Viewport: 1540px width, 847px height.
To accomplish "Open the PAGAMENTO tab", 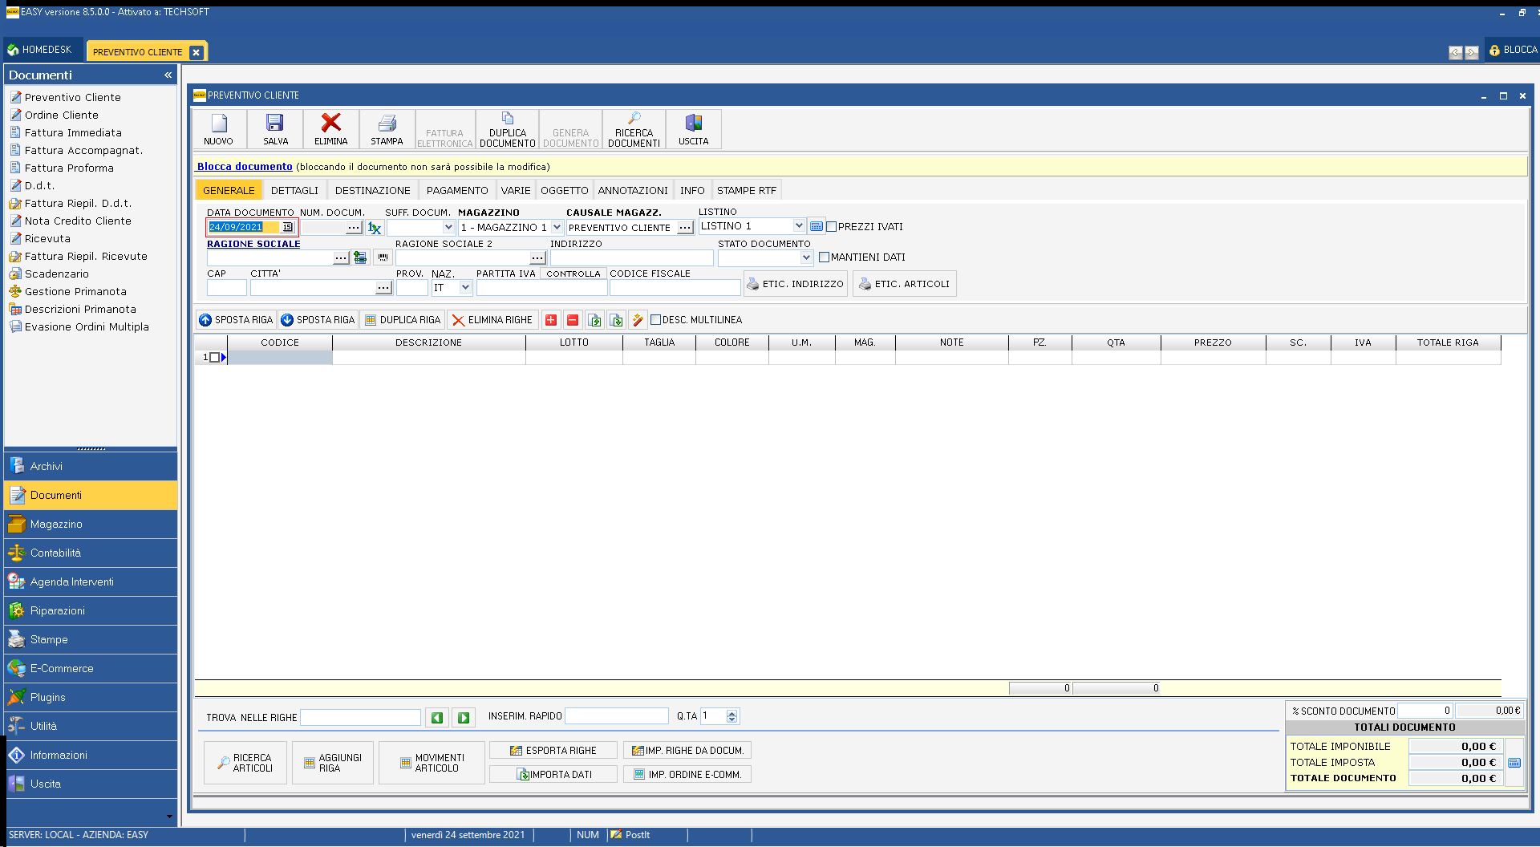I will point(457,190).
